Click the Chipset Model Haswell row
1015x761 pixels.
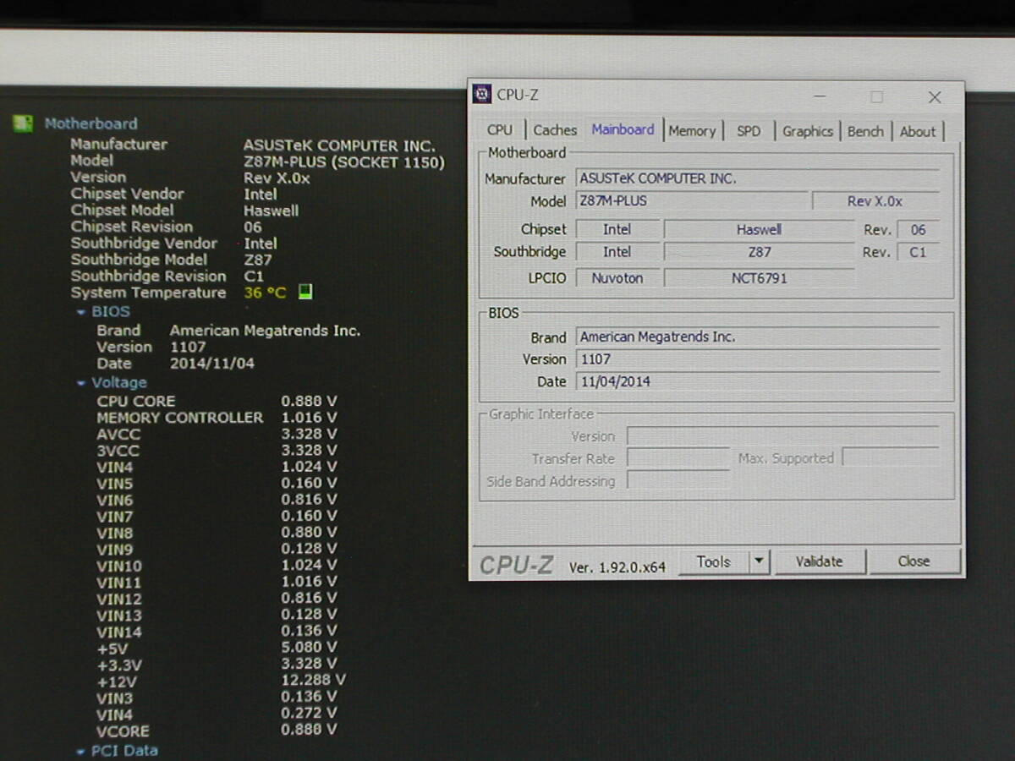[184, 211]
